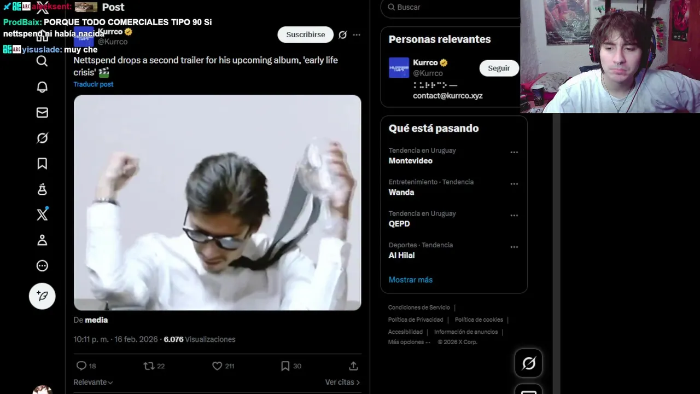This screenshot has width=700, height=394.
Task: Click the streamer webcam overlay
Action: point(610,56)
